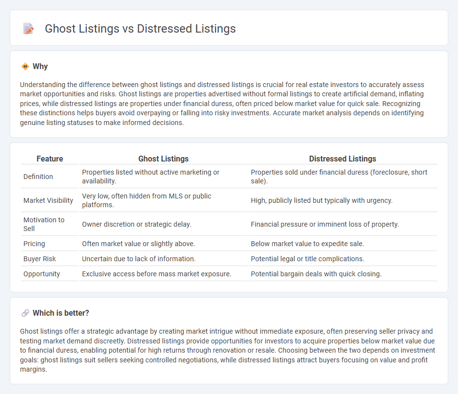Click cell 'Below market value to expedite sale'
The height and width of the screenshot is (394, 458).
tap(343, 244)
